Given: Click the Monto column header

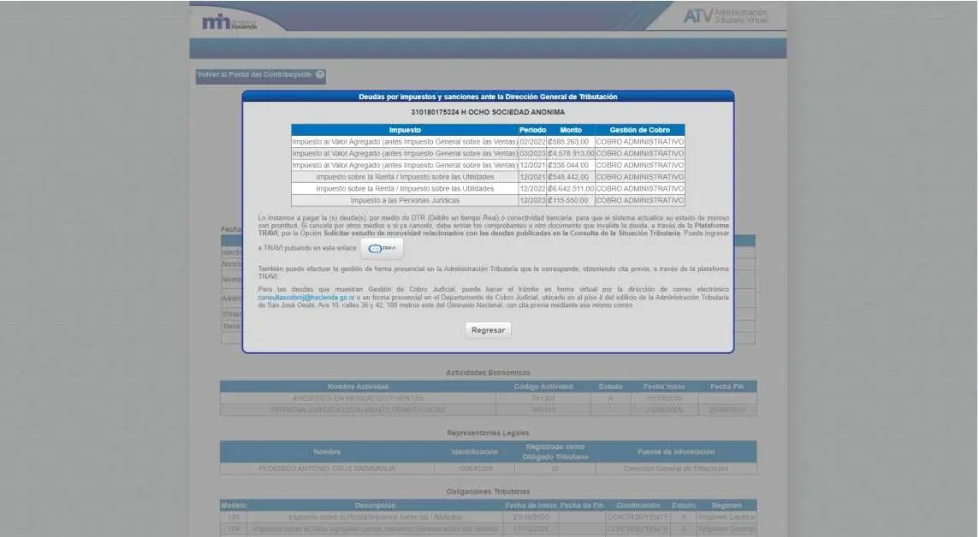Looking at the screenshot, I should 570,130.
